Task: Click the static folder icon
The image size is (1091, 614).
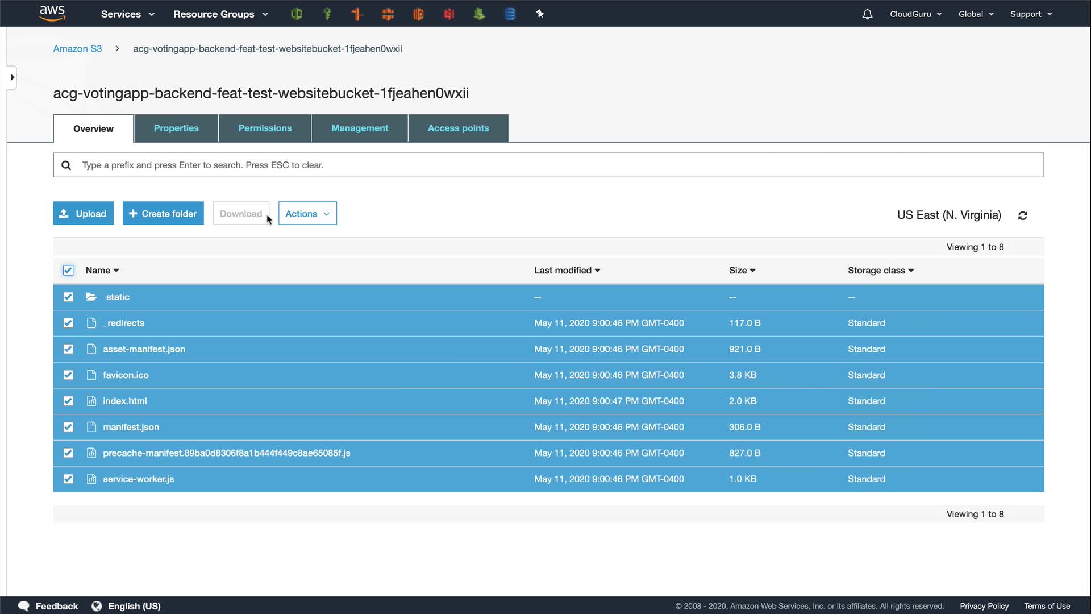Action: (91, 297)
